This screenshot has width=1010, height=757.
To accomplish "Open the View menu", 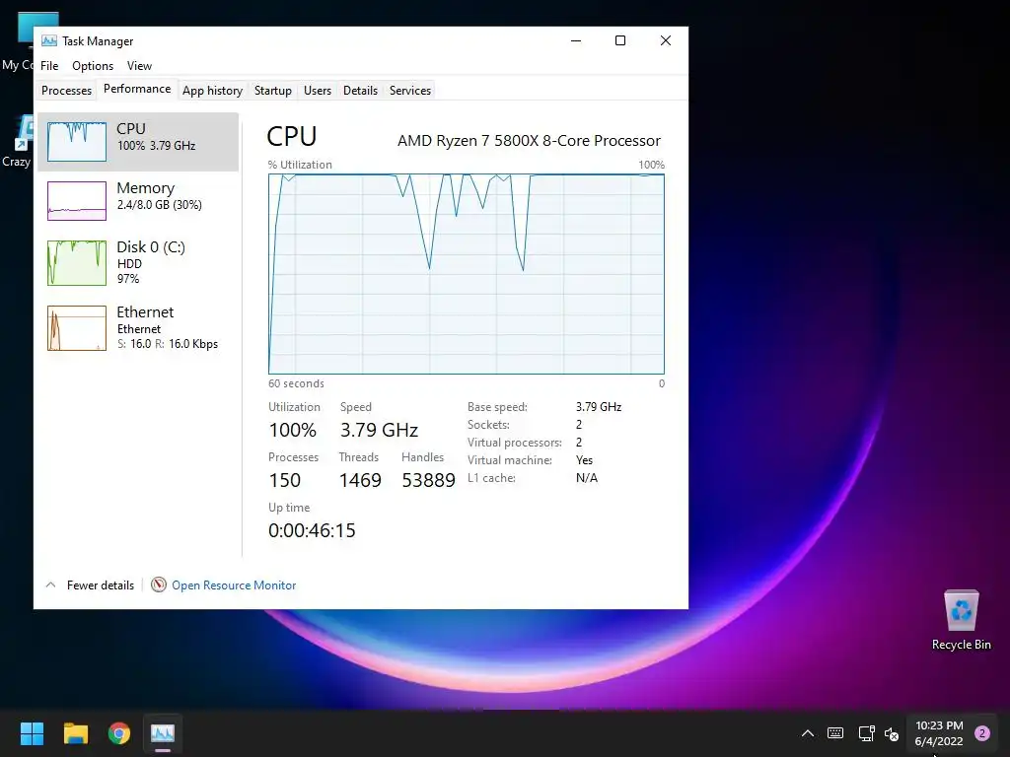I will [139, 66].
